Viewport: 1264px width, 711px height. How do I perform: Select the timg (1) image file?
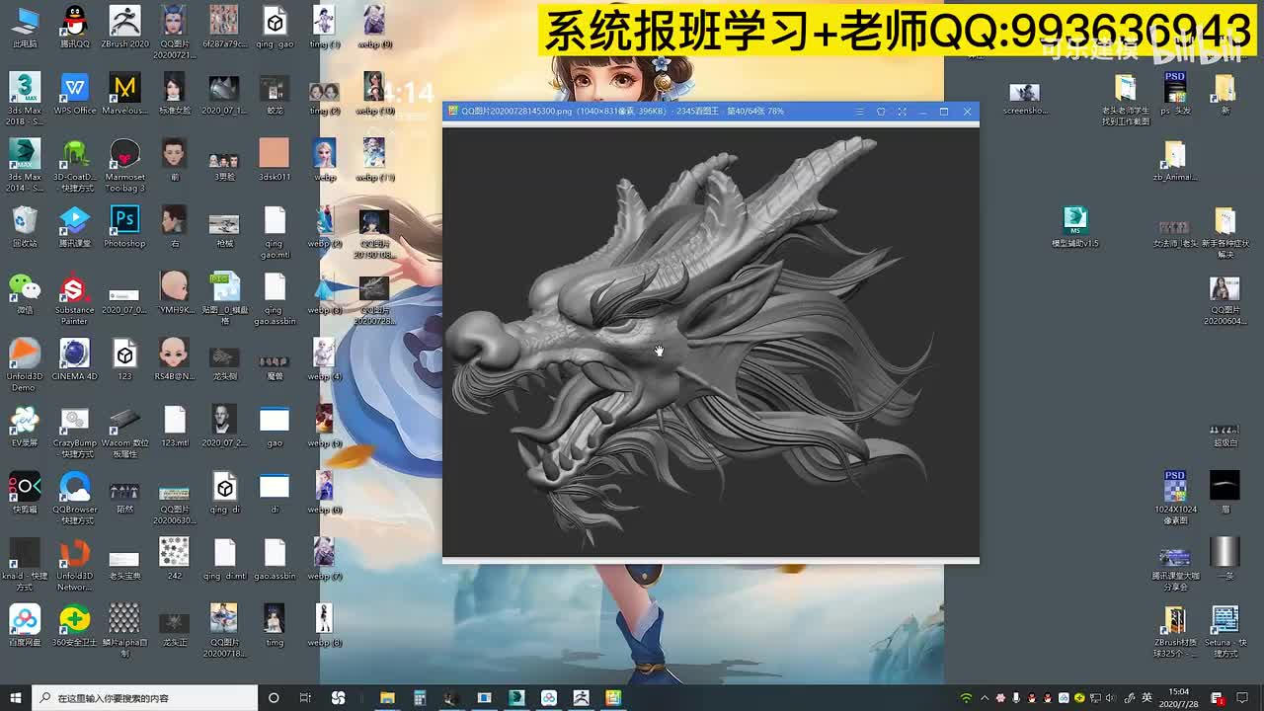[x=324, y=27]
